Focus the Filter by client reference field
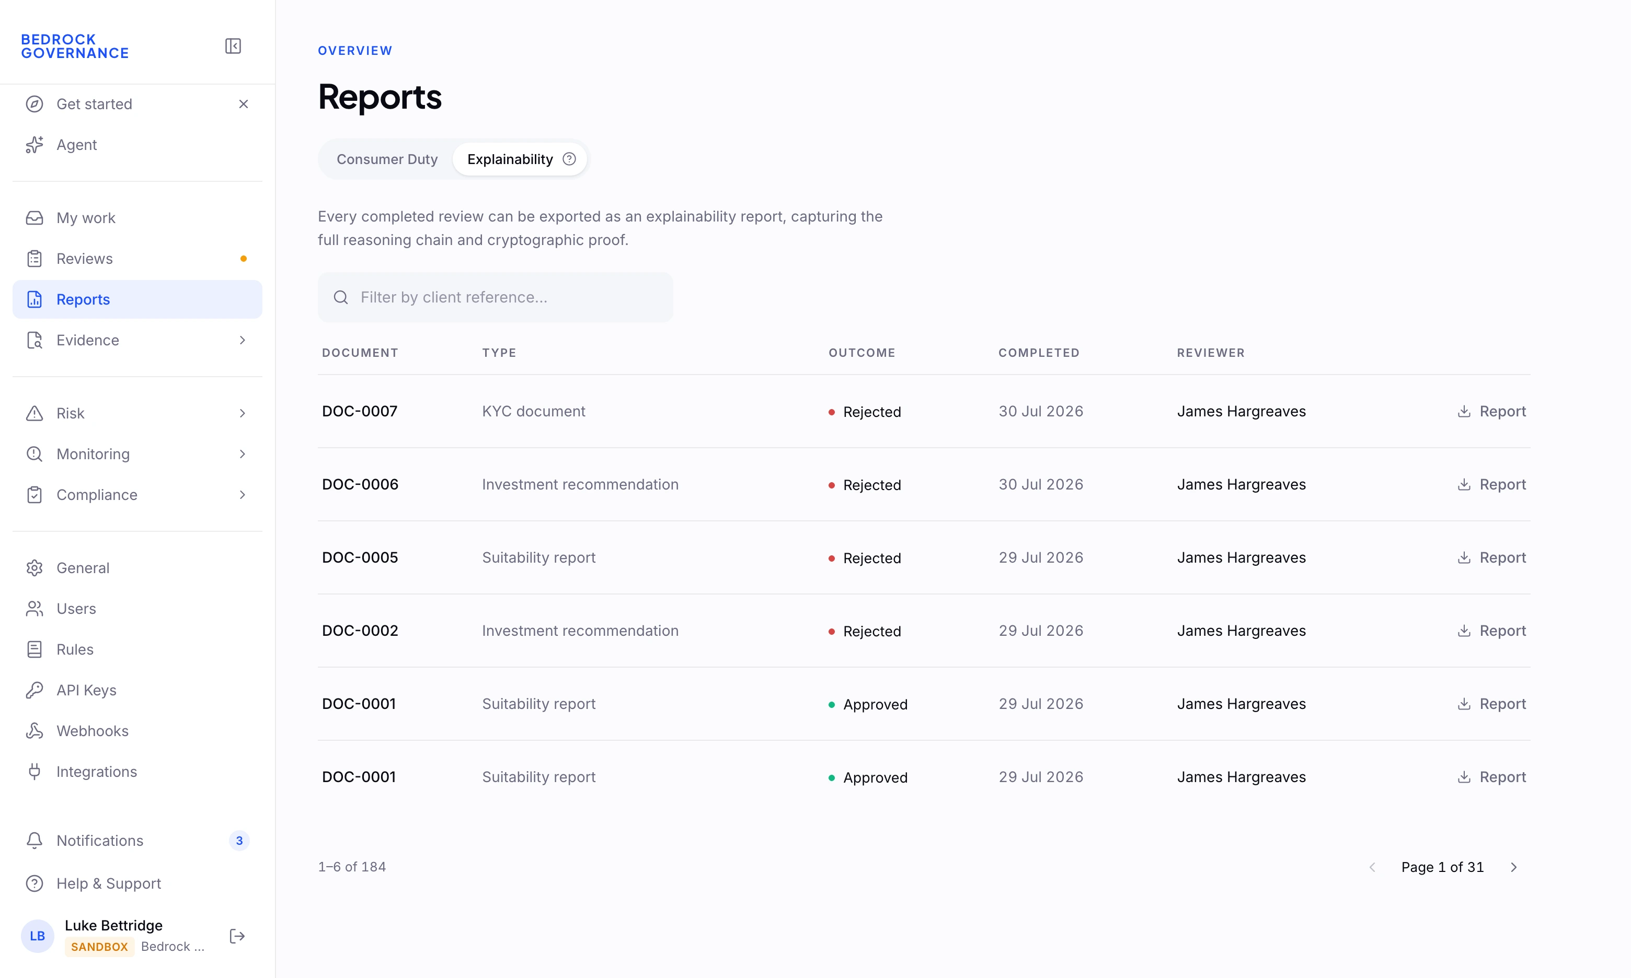The width and height of the screenshot is (1631, 978). [496, 298]
